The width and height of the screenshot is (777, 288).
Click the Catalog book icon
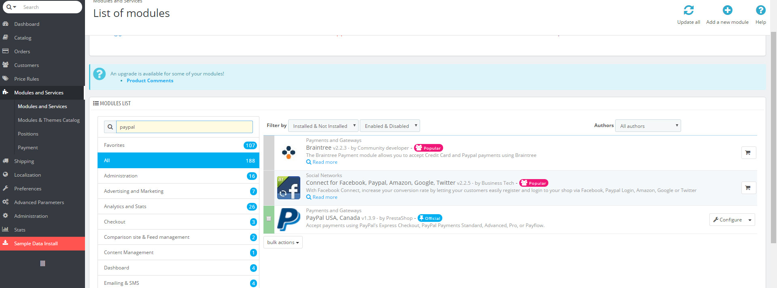pos(6,38)
